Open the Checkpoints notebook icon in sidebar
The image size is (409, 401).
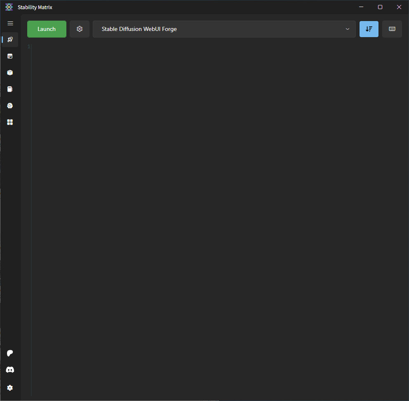10,89
